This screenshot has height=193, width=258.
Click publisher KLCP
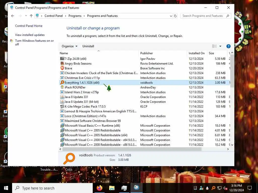coord(144,107)
